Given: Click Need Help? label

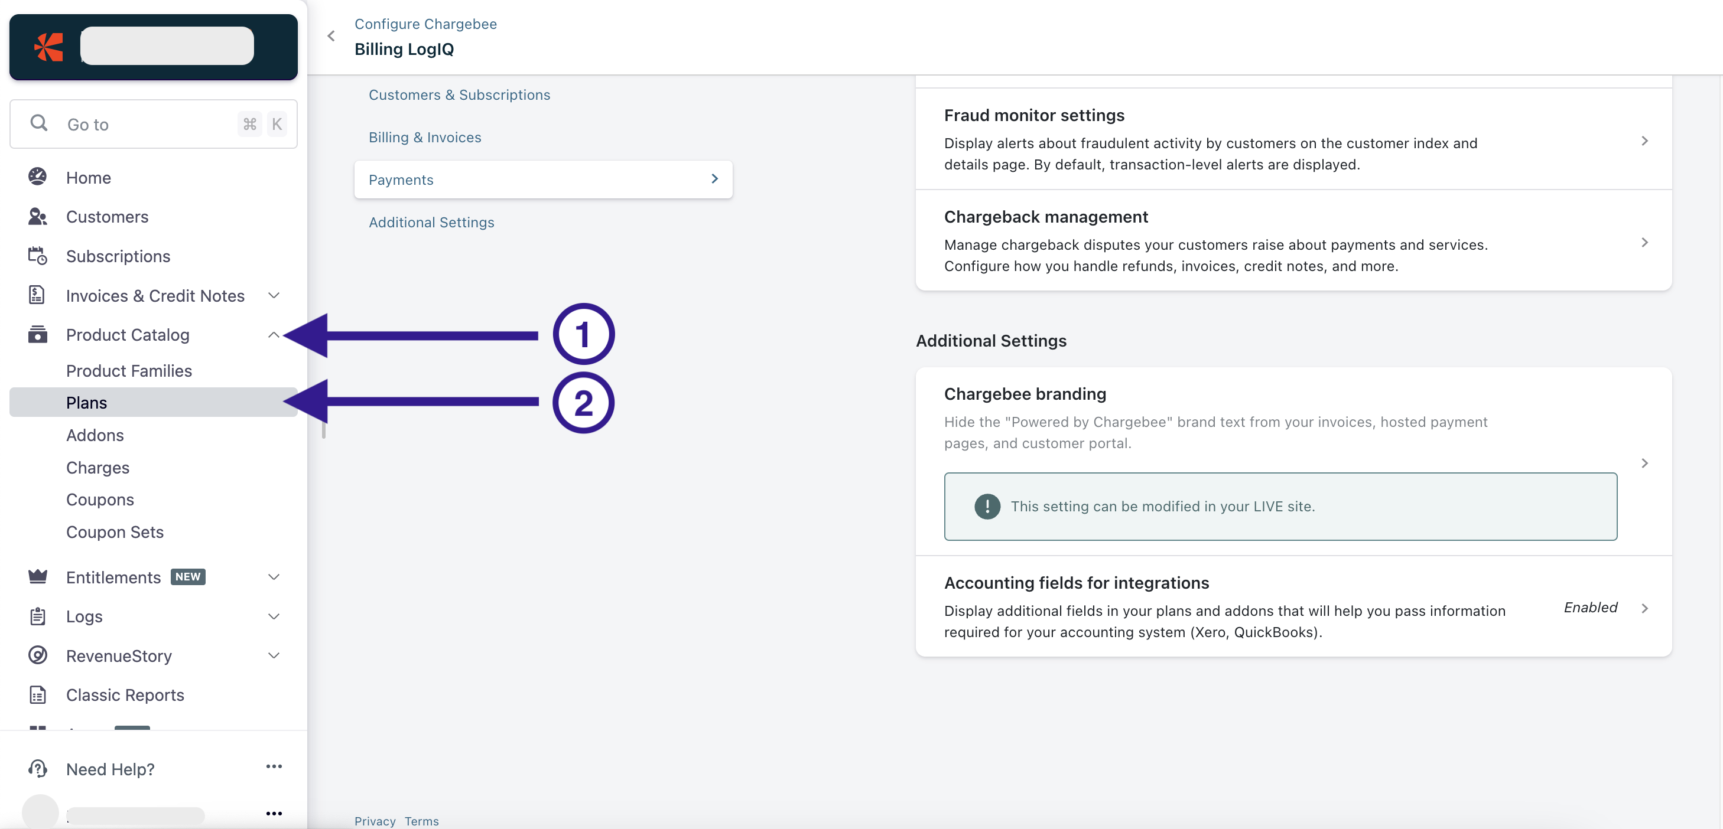Looking at the screenshot, I should pos(110,769).
